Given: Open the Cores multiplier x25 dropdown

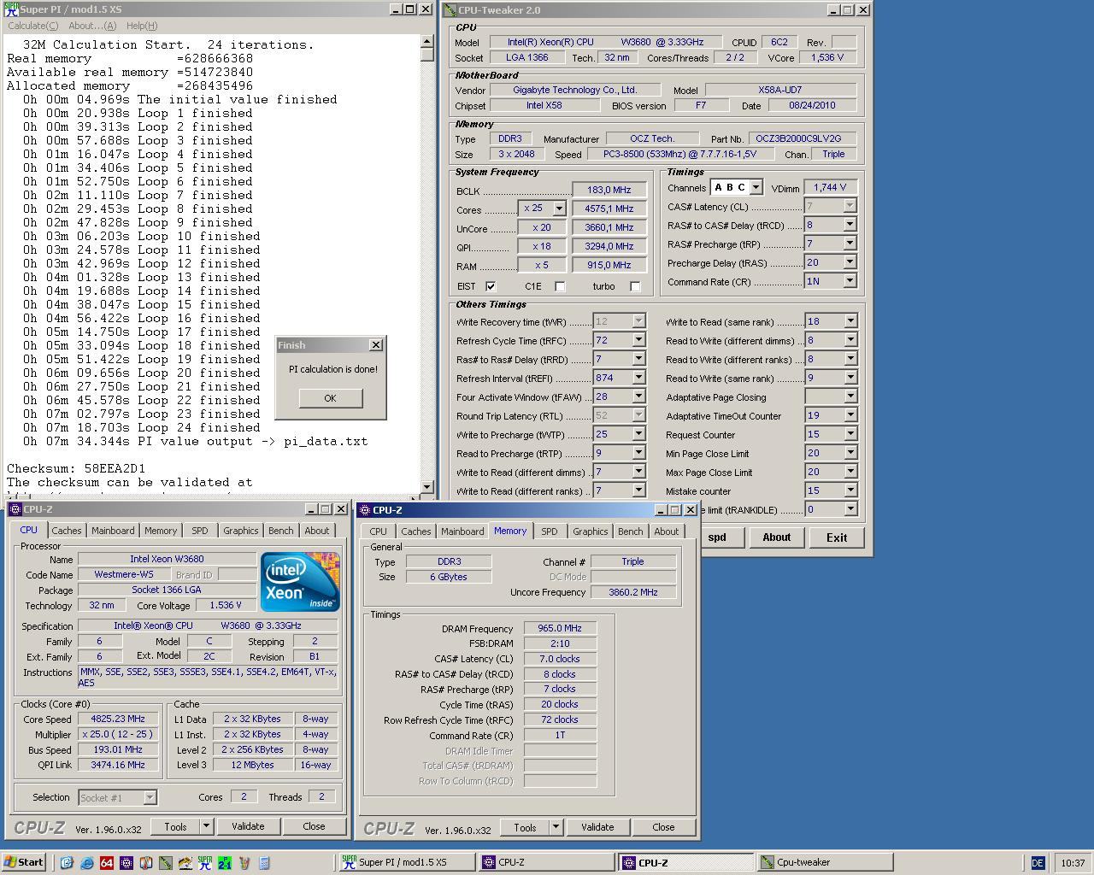Looking at the screenshot, I should click(x=559, y=208).
